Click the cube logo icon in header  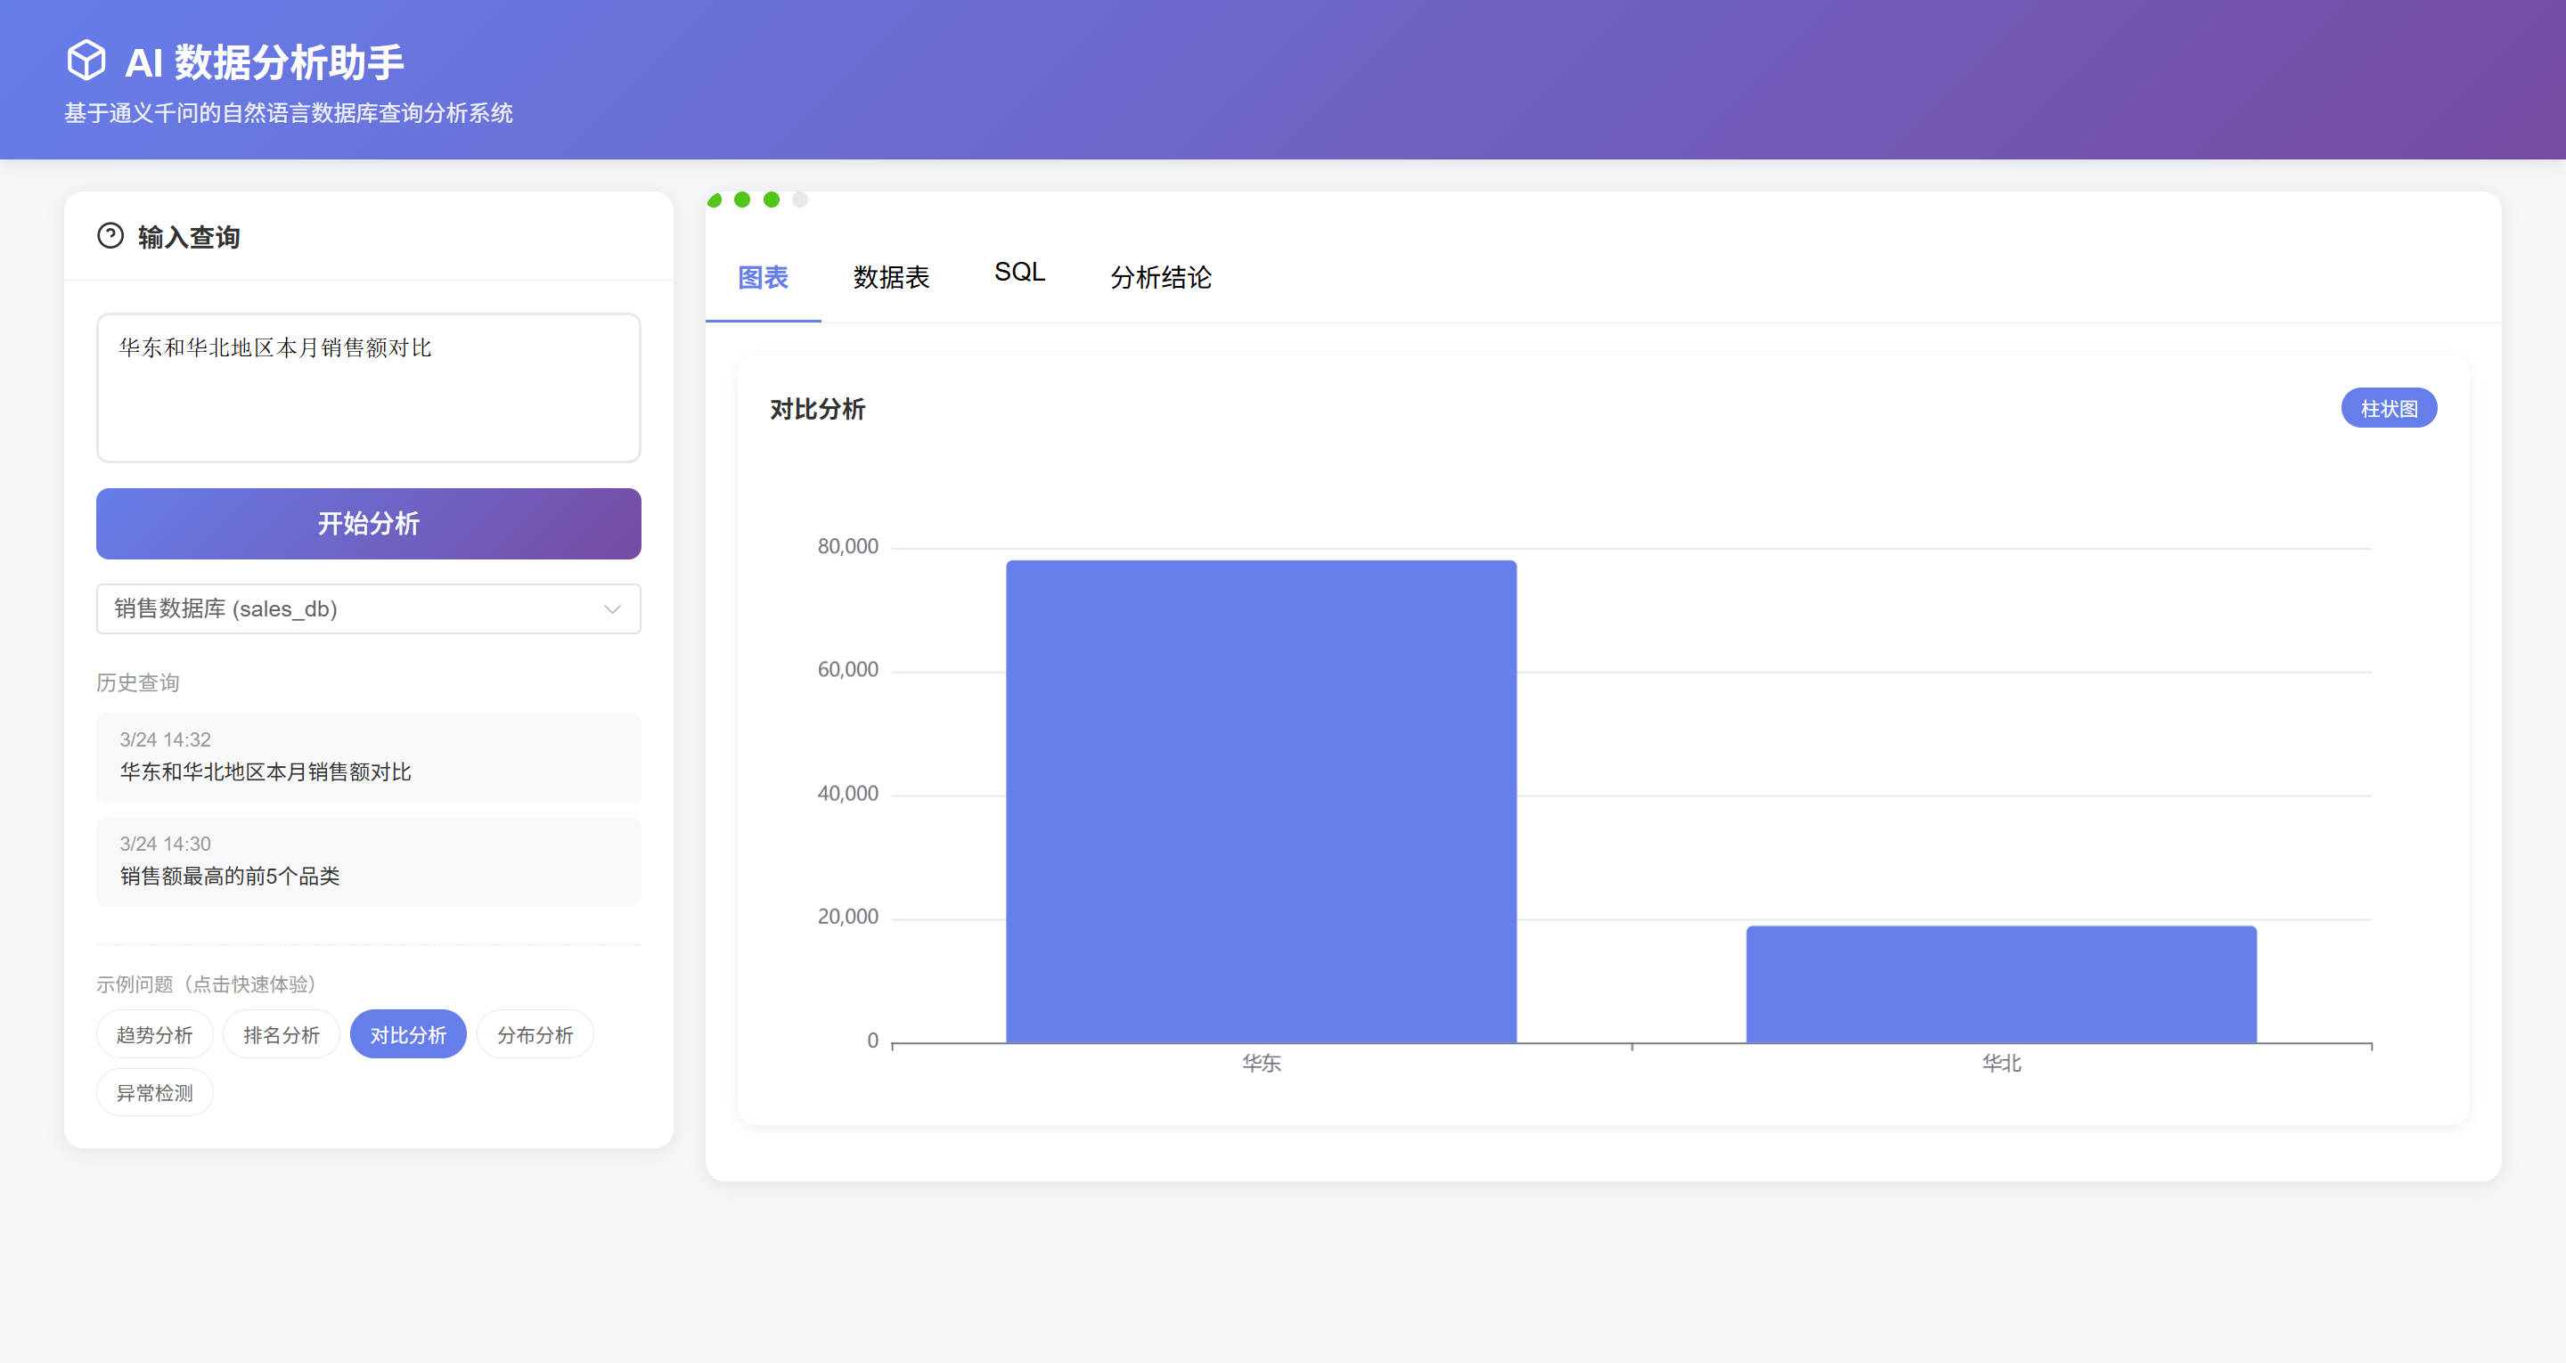click(x=86, y=60)
